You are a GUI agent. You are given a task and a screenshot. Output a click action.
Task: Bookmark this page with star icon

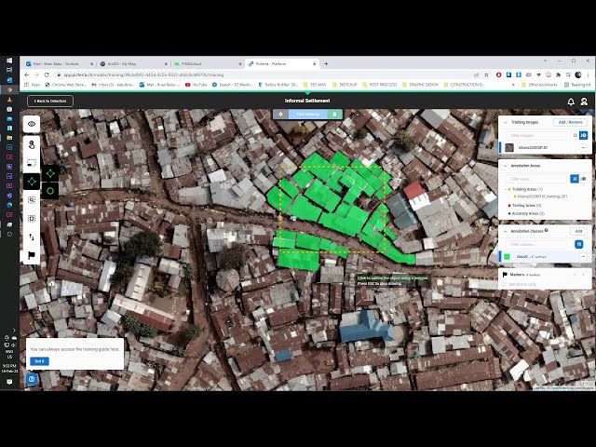click(486, 74)
